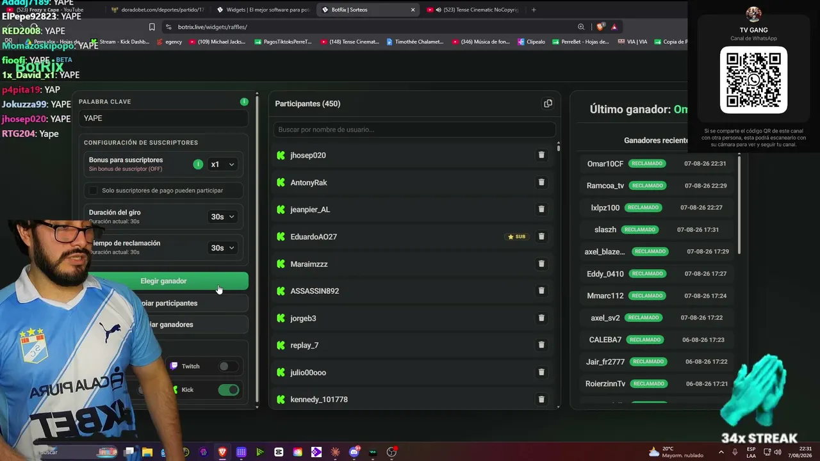Viewport: 820px width, 461px height.
Task: Click the EduardoAO27 SUB badge
Action: coord(517,237)
